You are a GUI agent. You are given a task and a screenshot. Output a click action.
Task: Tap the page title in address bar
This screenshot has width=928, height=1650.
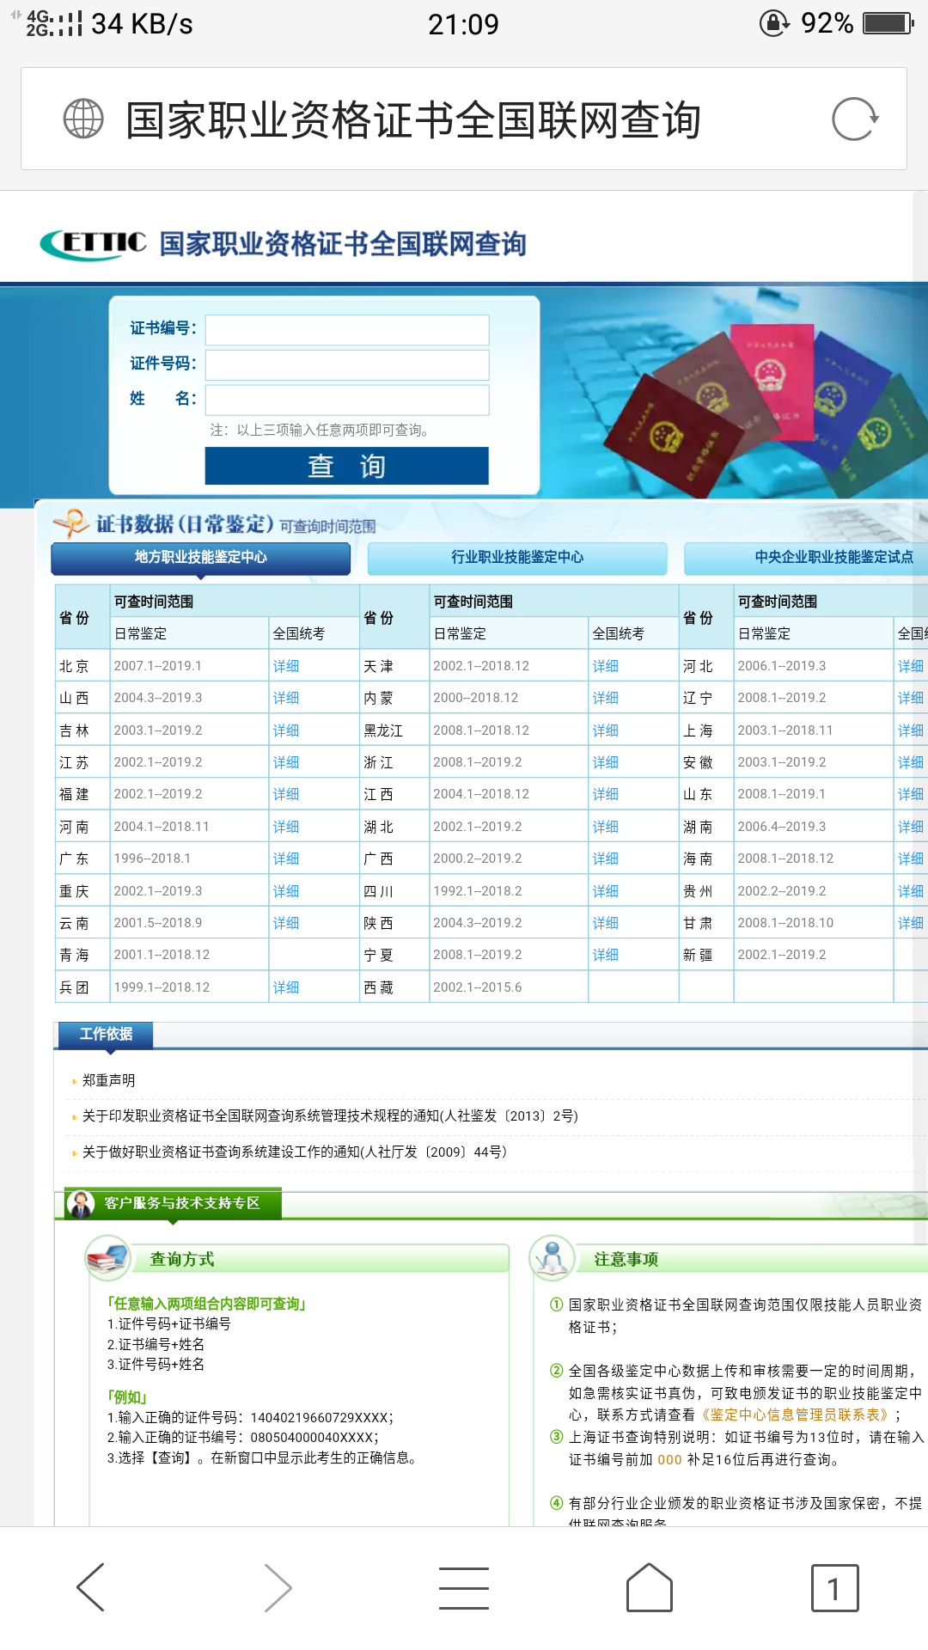[413, 119]
